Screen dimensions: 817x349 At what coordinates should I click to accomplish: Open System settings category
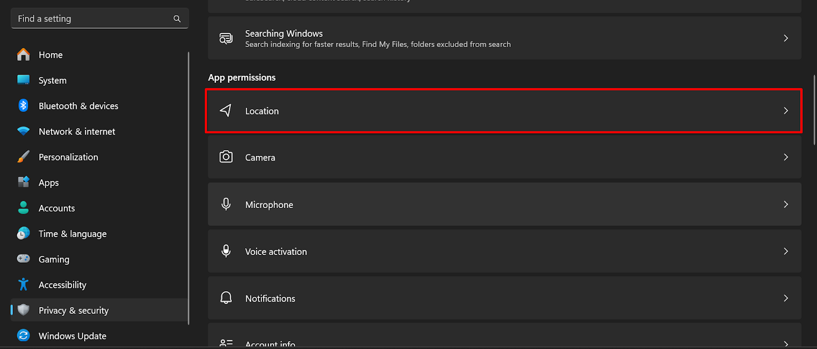100,80
